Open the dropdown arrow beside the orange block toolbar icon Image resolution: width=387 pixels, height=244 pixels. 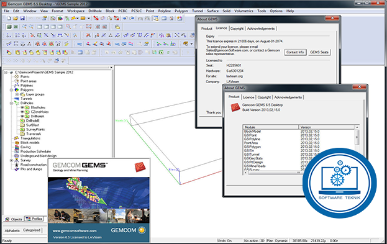(89, 18)
